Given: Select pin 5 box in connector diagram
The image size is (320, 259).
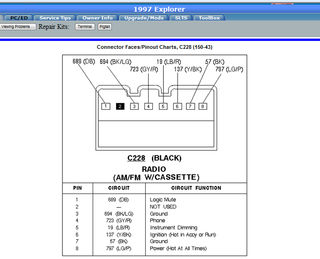Looking at the screenshot, I should (163, 106).
